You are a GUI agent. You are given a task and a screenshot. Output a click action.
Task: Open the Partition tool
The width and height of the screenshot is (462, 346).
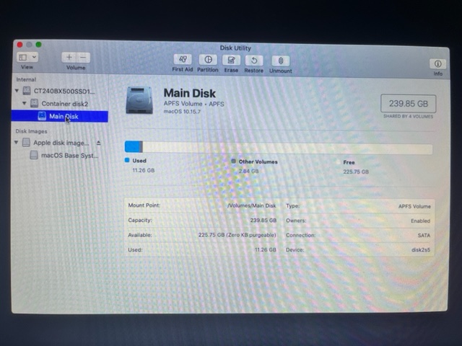[x=208, y=60]
